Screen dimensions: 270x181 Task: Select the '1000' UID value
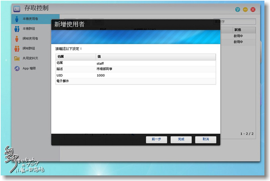click(x=101, y=75)
